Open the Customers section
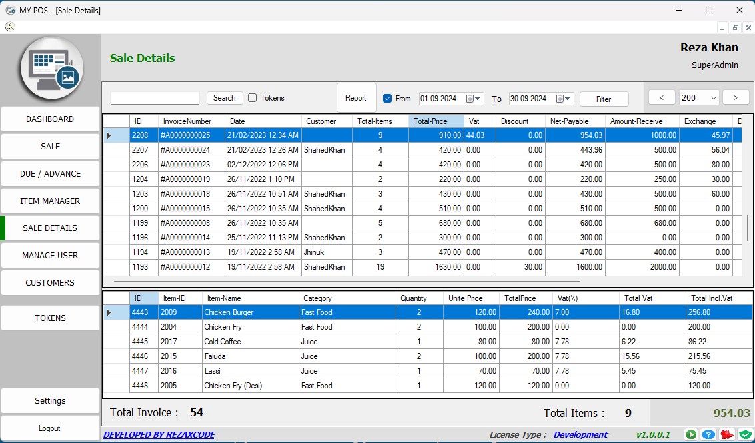Viewport: 755px width, 443px height. [50, 283]
